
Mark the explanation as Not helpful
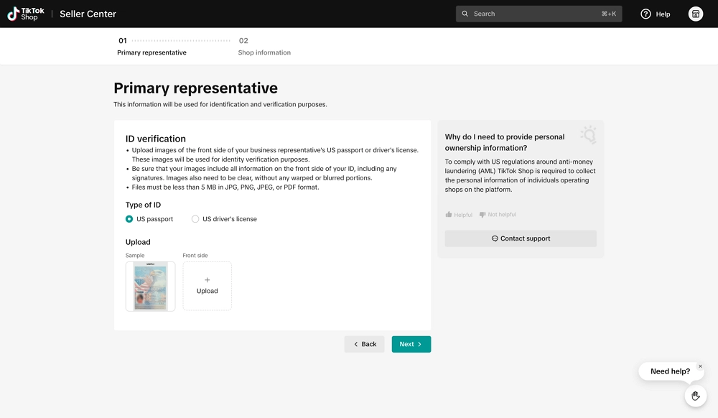(x=497, y=214)
